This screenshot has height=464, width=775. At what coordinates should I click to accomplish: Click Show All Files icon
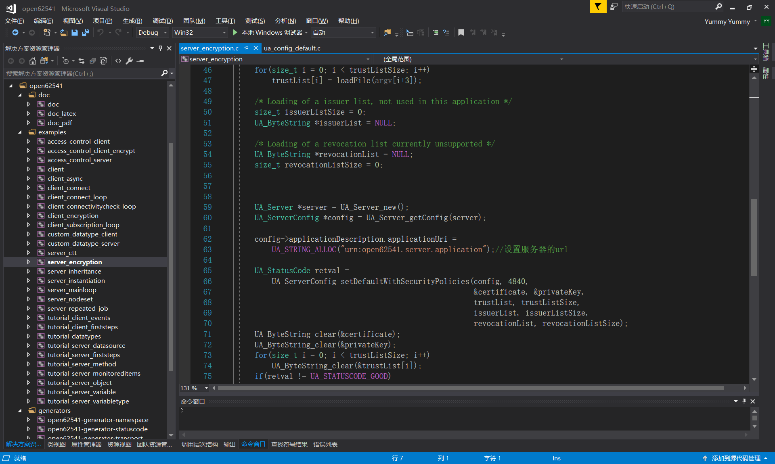tap(103, 61)
